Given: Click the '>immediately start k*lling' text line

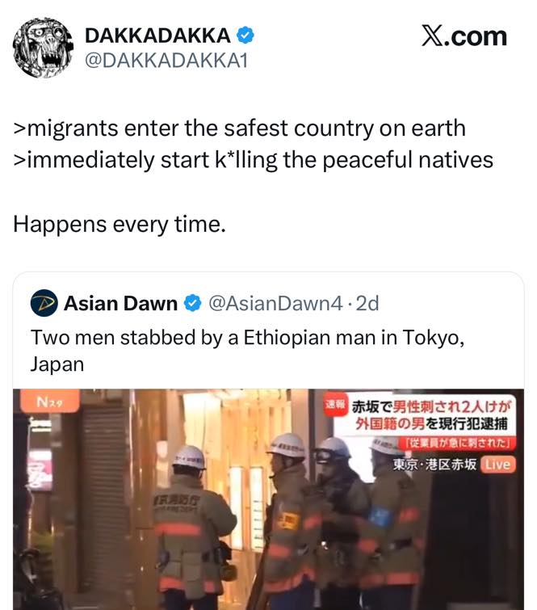Looking at the screenshot, I should (253, 160).
